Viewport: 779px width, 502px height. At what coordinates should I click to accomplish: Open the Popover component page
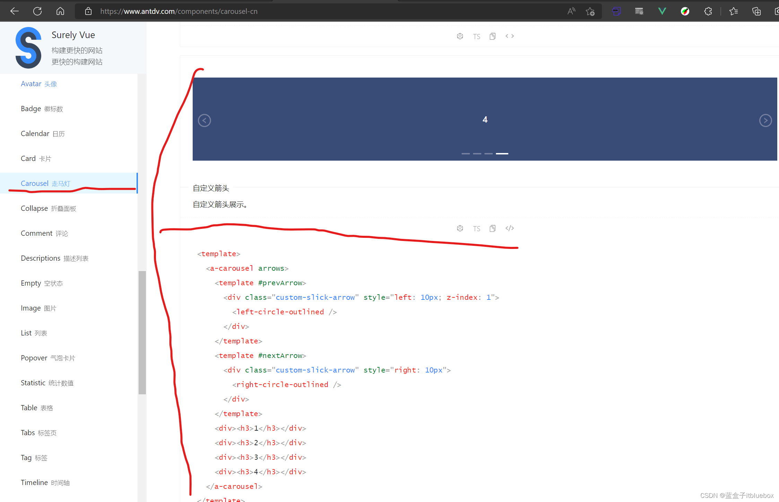tap(48, 358)
